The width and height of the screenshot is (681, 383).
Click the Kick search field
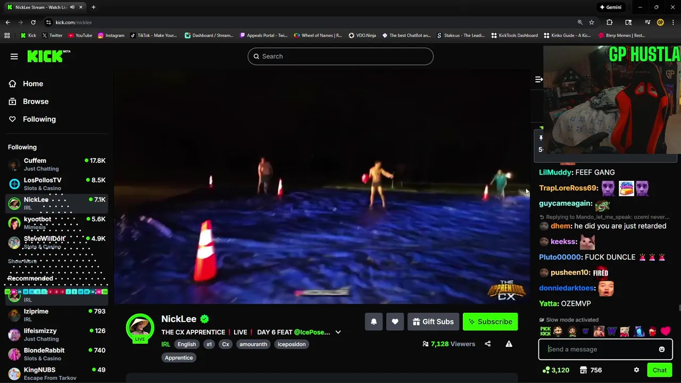(340, 56)
